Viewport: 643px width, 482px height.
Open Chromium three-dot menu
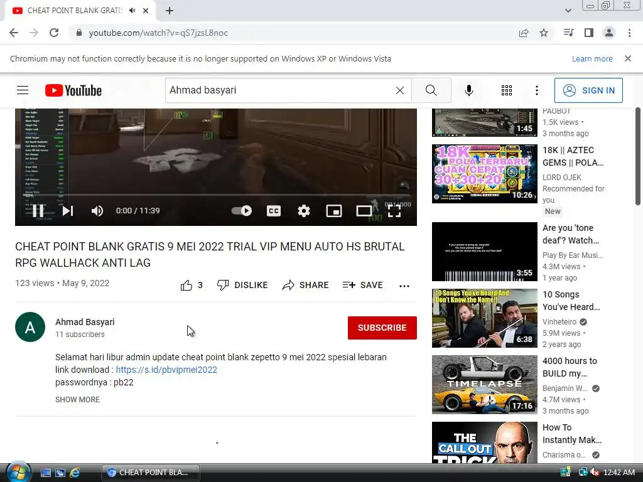click(629, 33)
